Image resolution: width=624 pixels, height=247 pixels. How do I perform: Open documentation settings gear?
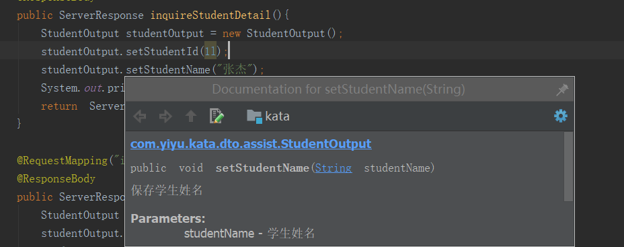pyautogui.click(x=561, y=116)
